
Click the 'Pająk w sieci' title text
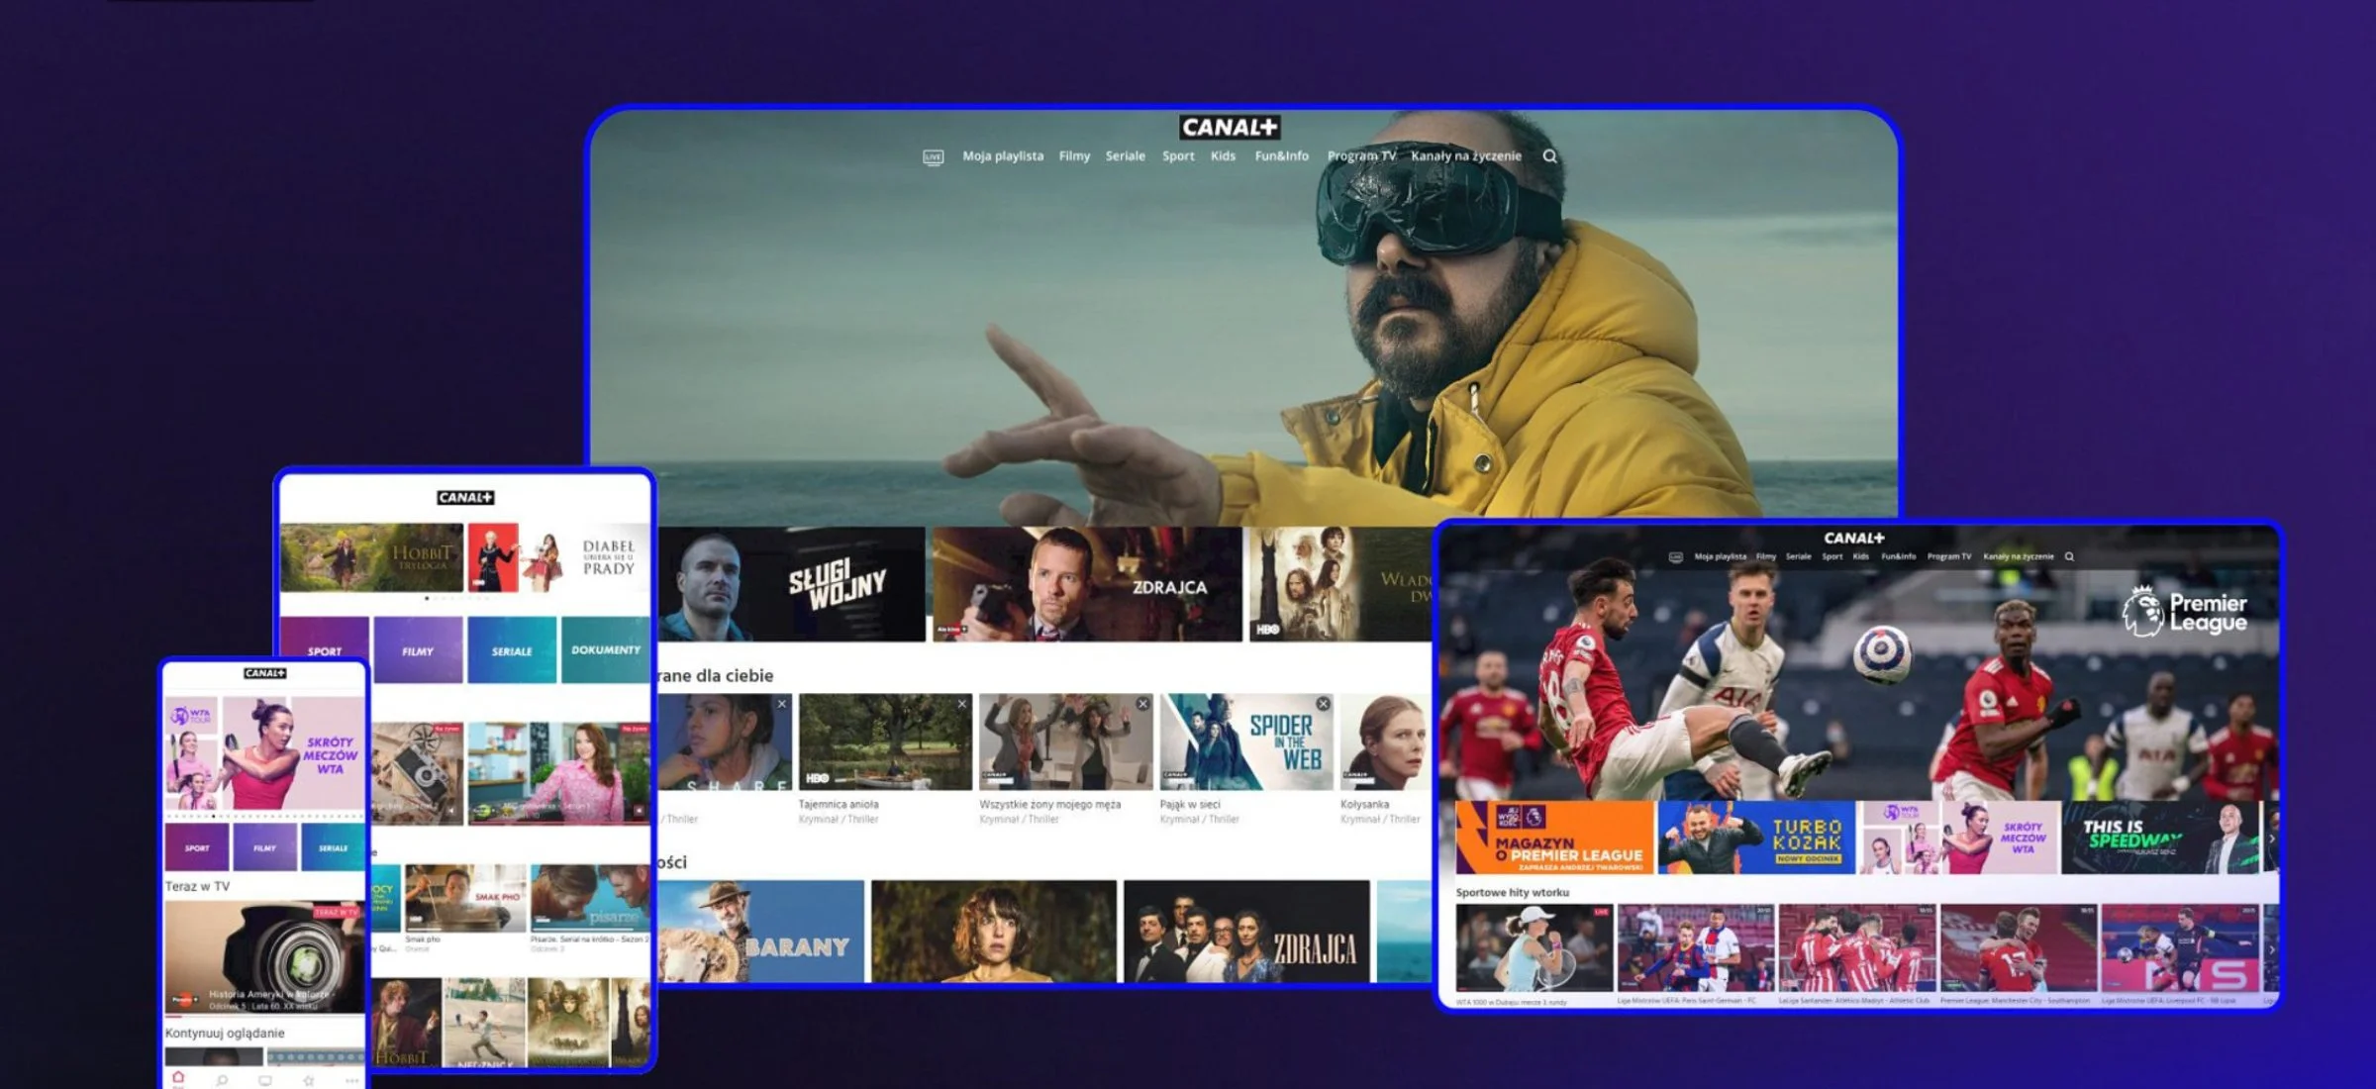[1190, 805]
